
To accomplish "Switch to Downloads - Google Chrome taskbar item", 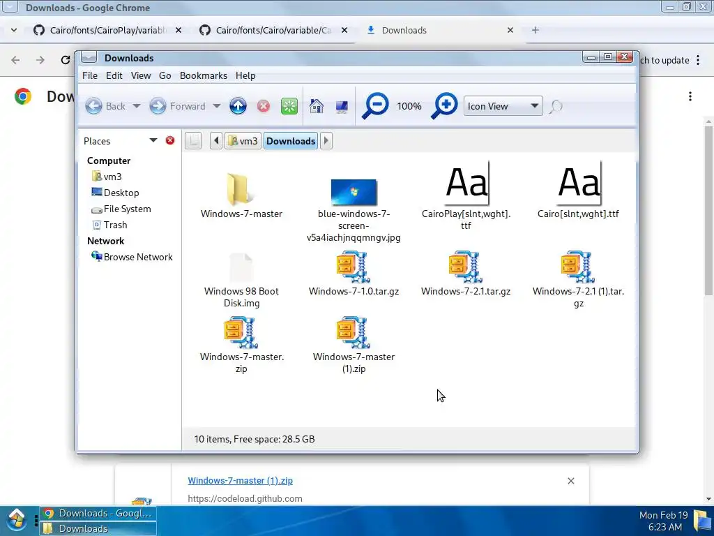I will click(98, 513).
